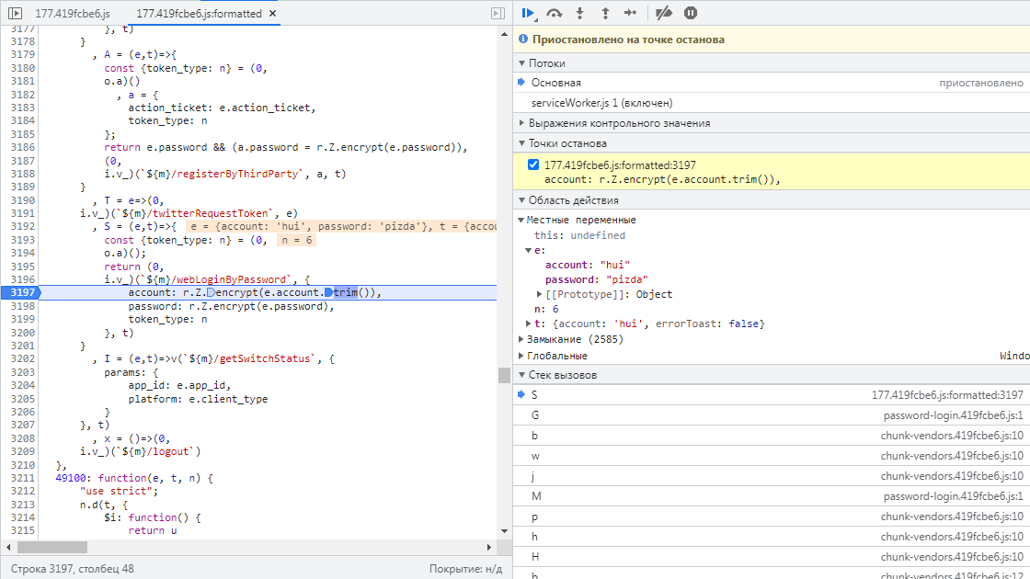
Task: Switch to the unformatted 177.419fcbe6.js tab
Action: click(x=72, y=15)
